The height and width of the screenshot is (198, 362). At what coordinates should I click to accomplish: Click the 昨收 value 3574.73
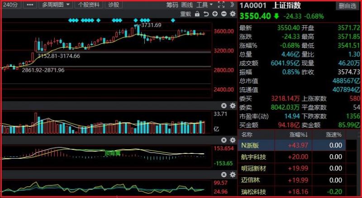(348, 72)
